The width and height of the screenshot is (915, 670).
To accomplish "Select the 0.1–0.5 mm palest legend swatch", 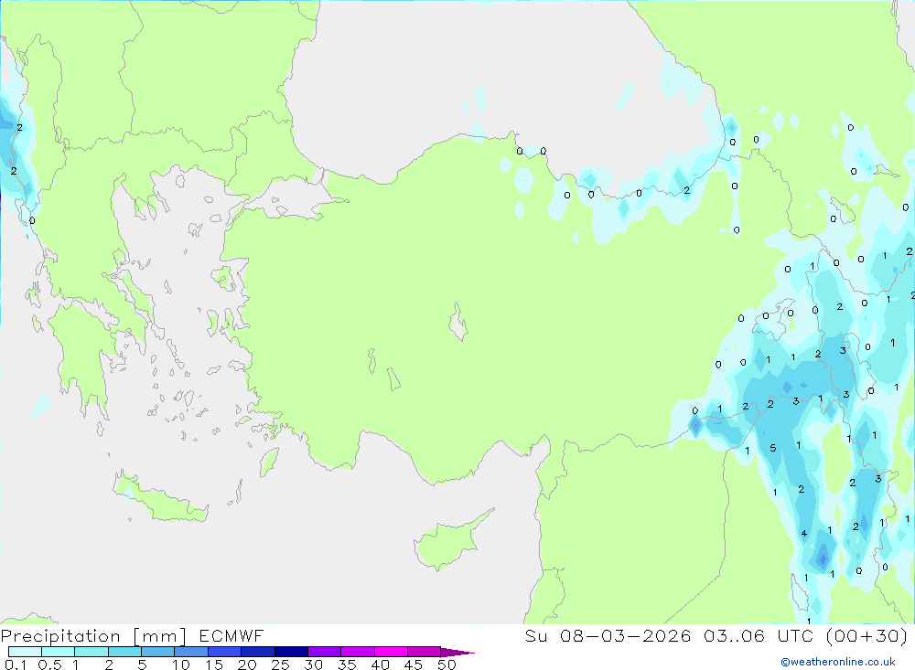I will (25, 652).
